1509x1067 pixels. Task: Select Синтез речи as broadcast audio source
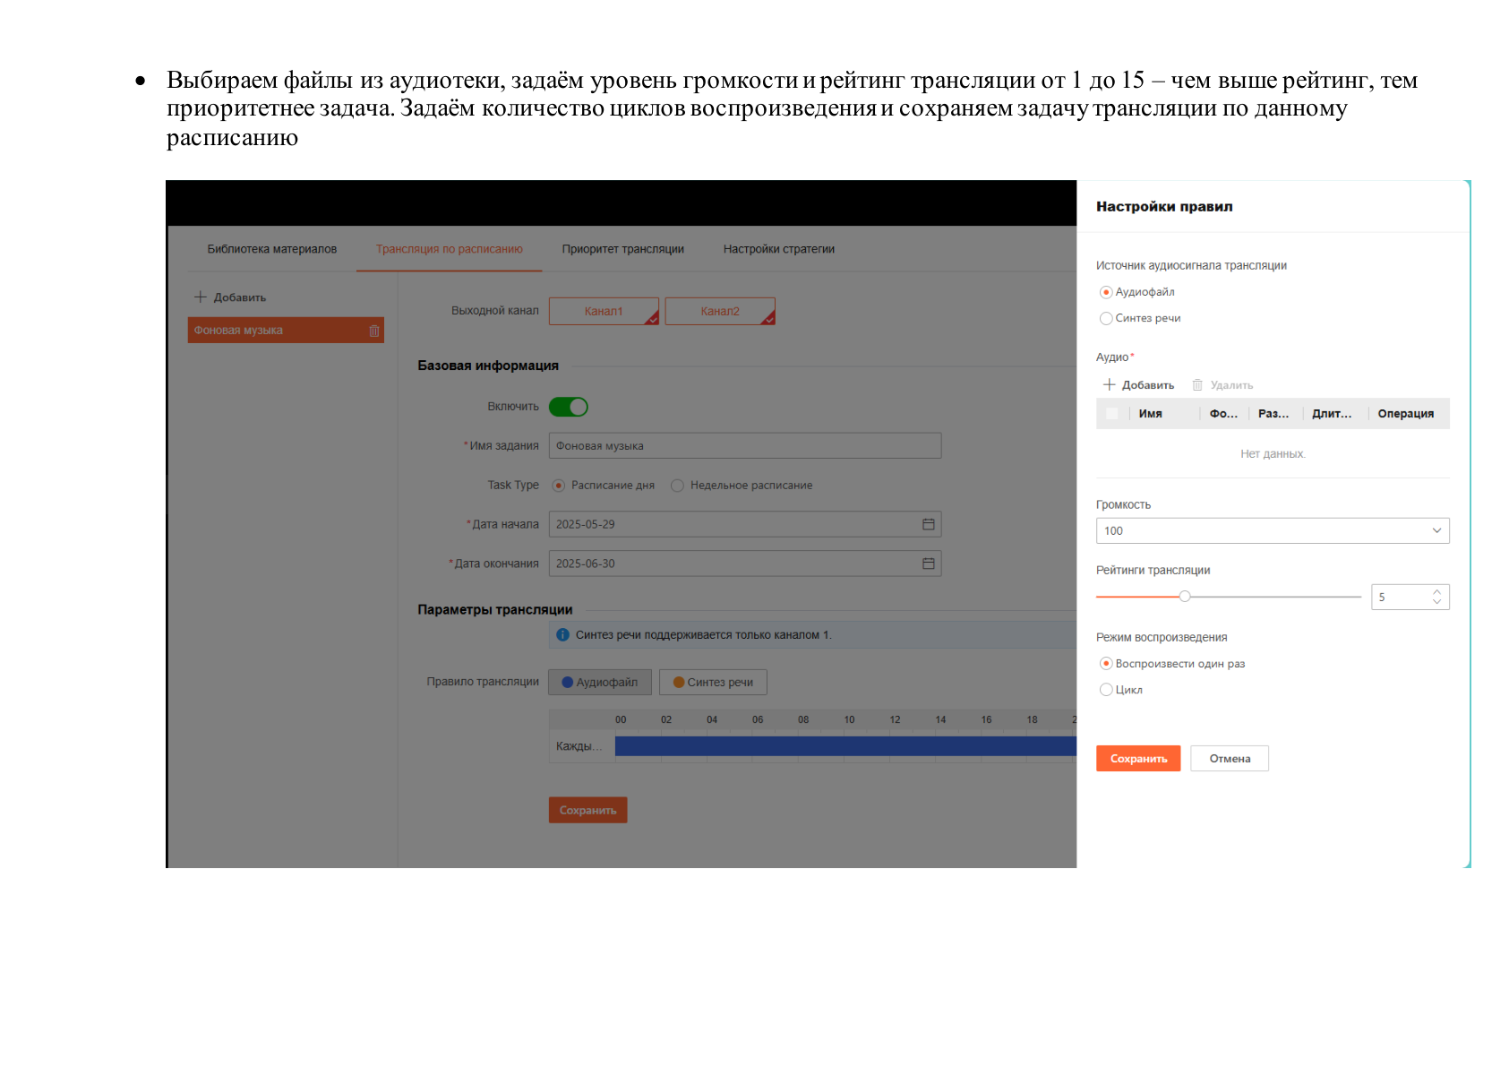pyautogui.click(x=1106, y=318)
